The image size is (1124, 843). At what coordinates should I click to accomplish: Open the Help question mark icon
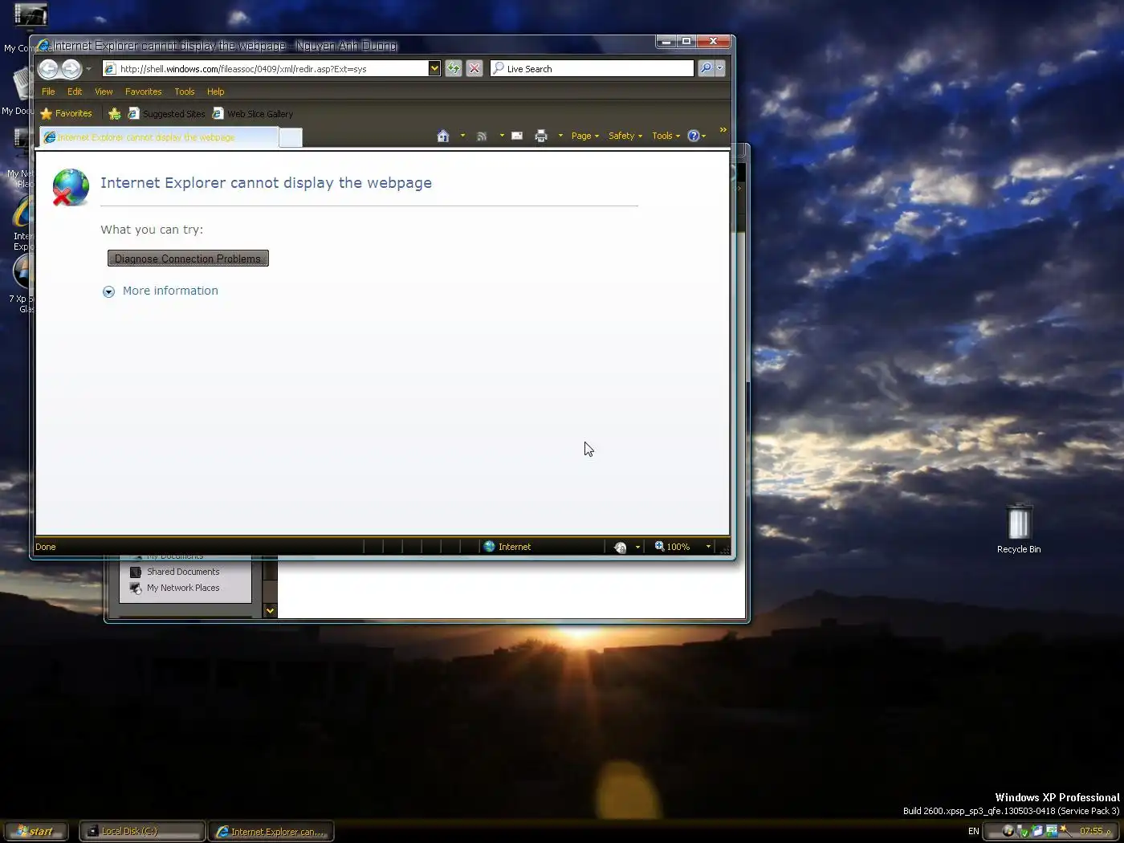(x=694, y=136)
